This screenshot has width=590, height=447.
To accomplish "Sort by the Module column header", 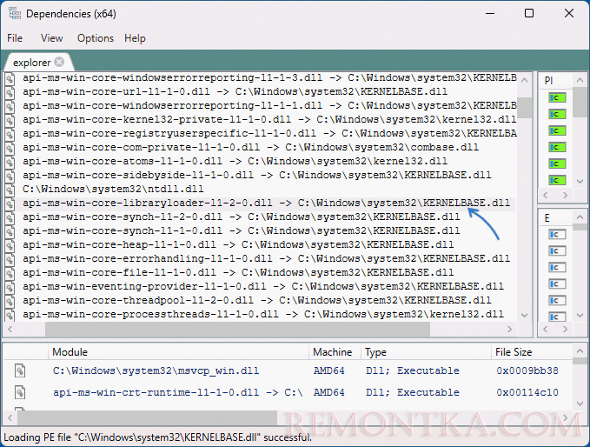I will tap(179, 352).
